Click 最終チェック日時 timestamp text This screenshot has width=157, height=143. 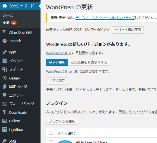pyautogui.click(x=78, y=30)
